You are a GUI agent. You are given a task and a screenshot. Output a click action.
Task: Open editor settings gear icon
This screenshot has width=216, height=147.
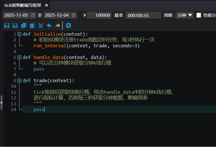(x=68, y=26)
